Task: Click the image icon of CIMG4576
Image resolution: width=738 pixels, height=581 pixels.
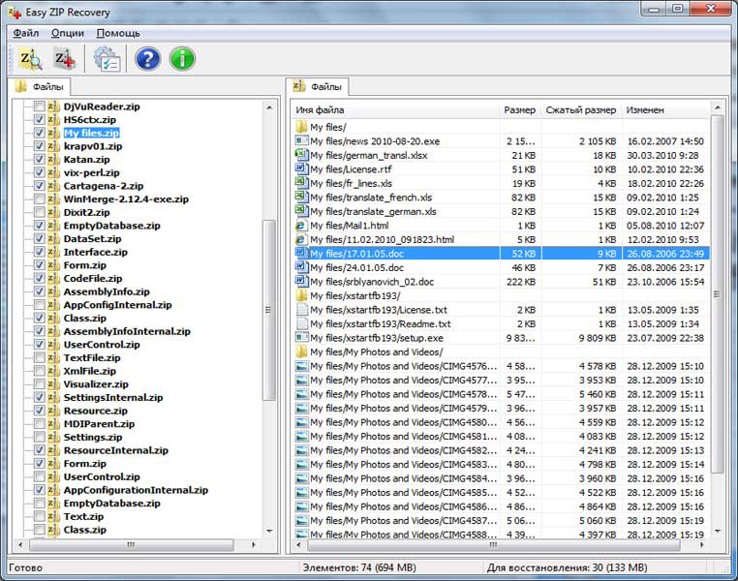Action: tap(301, 366)
